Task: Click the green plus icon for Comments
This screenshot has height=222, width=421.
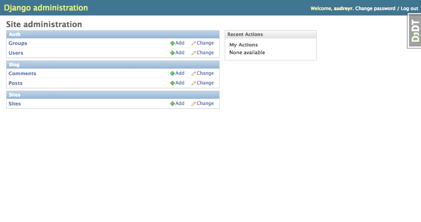Action: coord(172,74)
